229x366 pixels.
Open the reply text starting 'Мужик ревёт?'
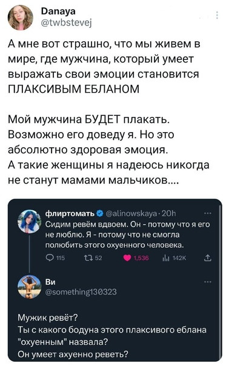click(112, 336)
